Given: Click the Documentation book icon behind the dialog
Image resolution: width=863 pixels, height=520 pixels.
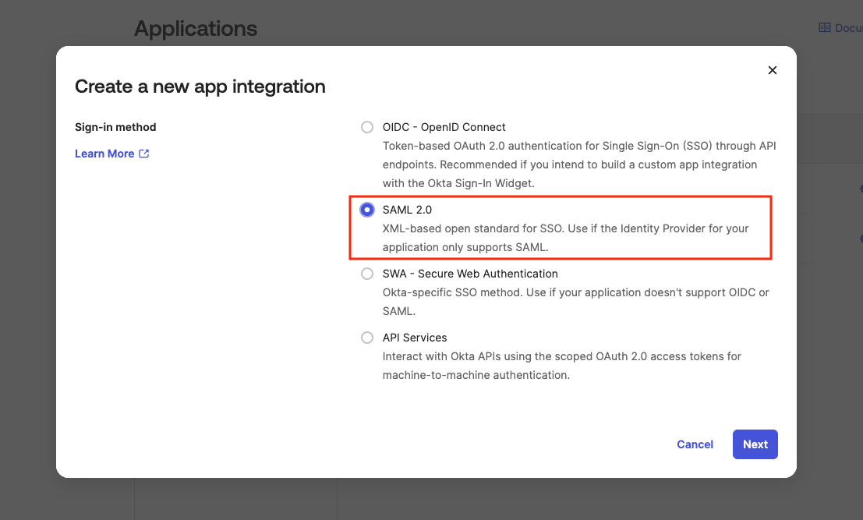Looking at the screenshot, I should pos(825,27).
